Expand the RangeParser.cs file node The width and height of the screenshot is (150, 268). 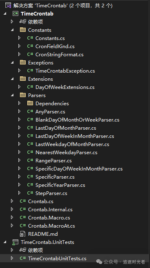click(19, 160)
